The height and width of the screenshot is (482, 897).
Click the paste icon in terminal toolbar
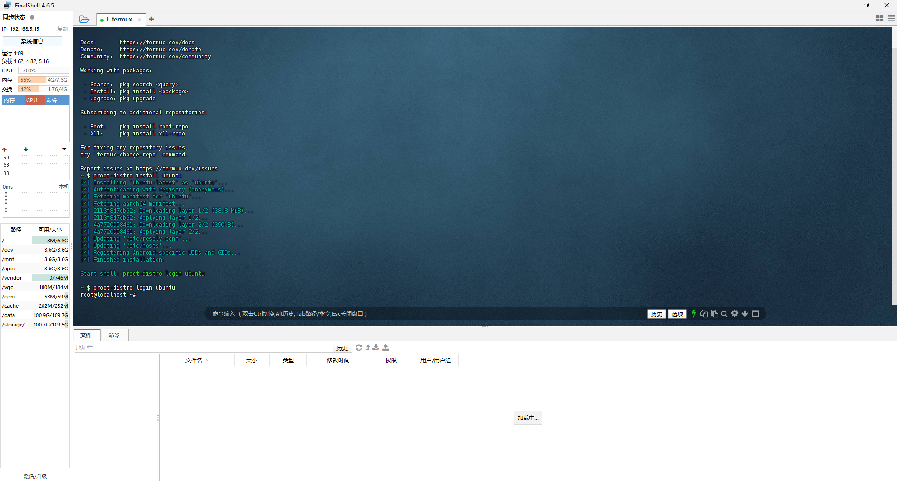714,313
